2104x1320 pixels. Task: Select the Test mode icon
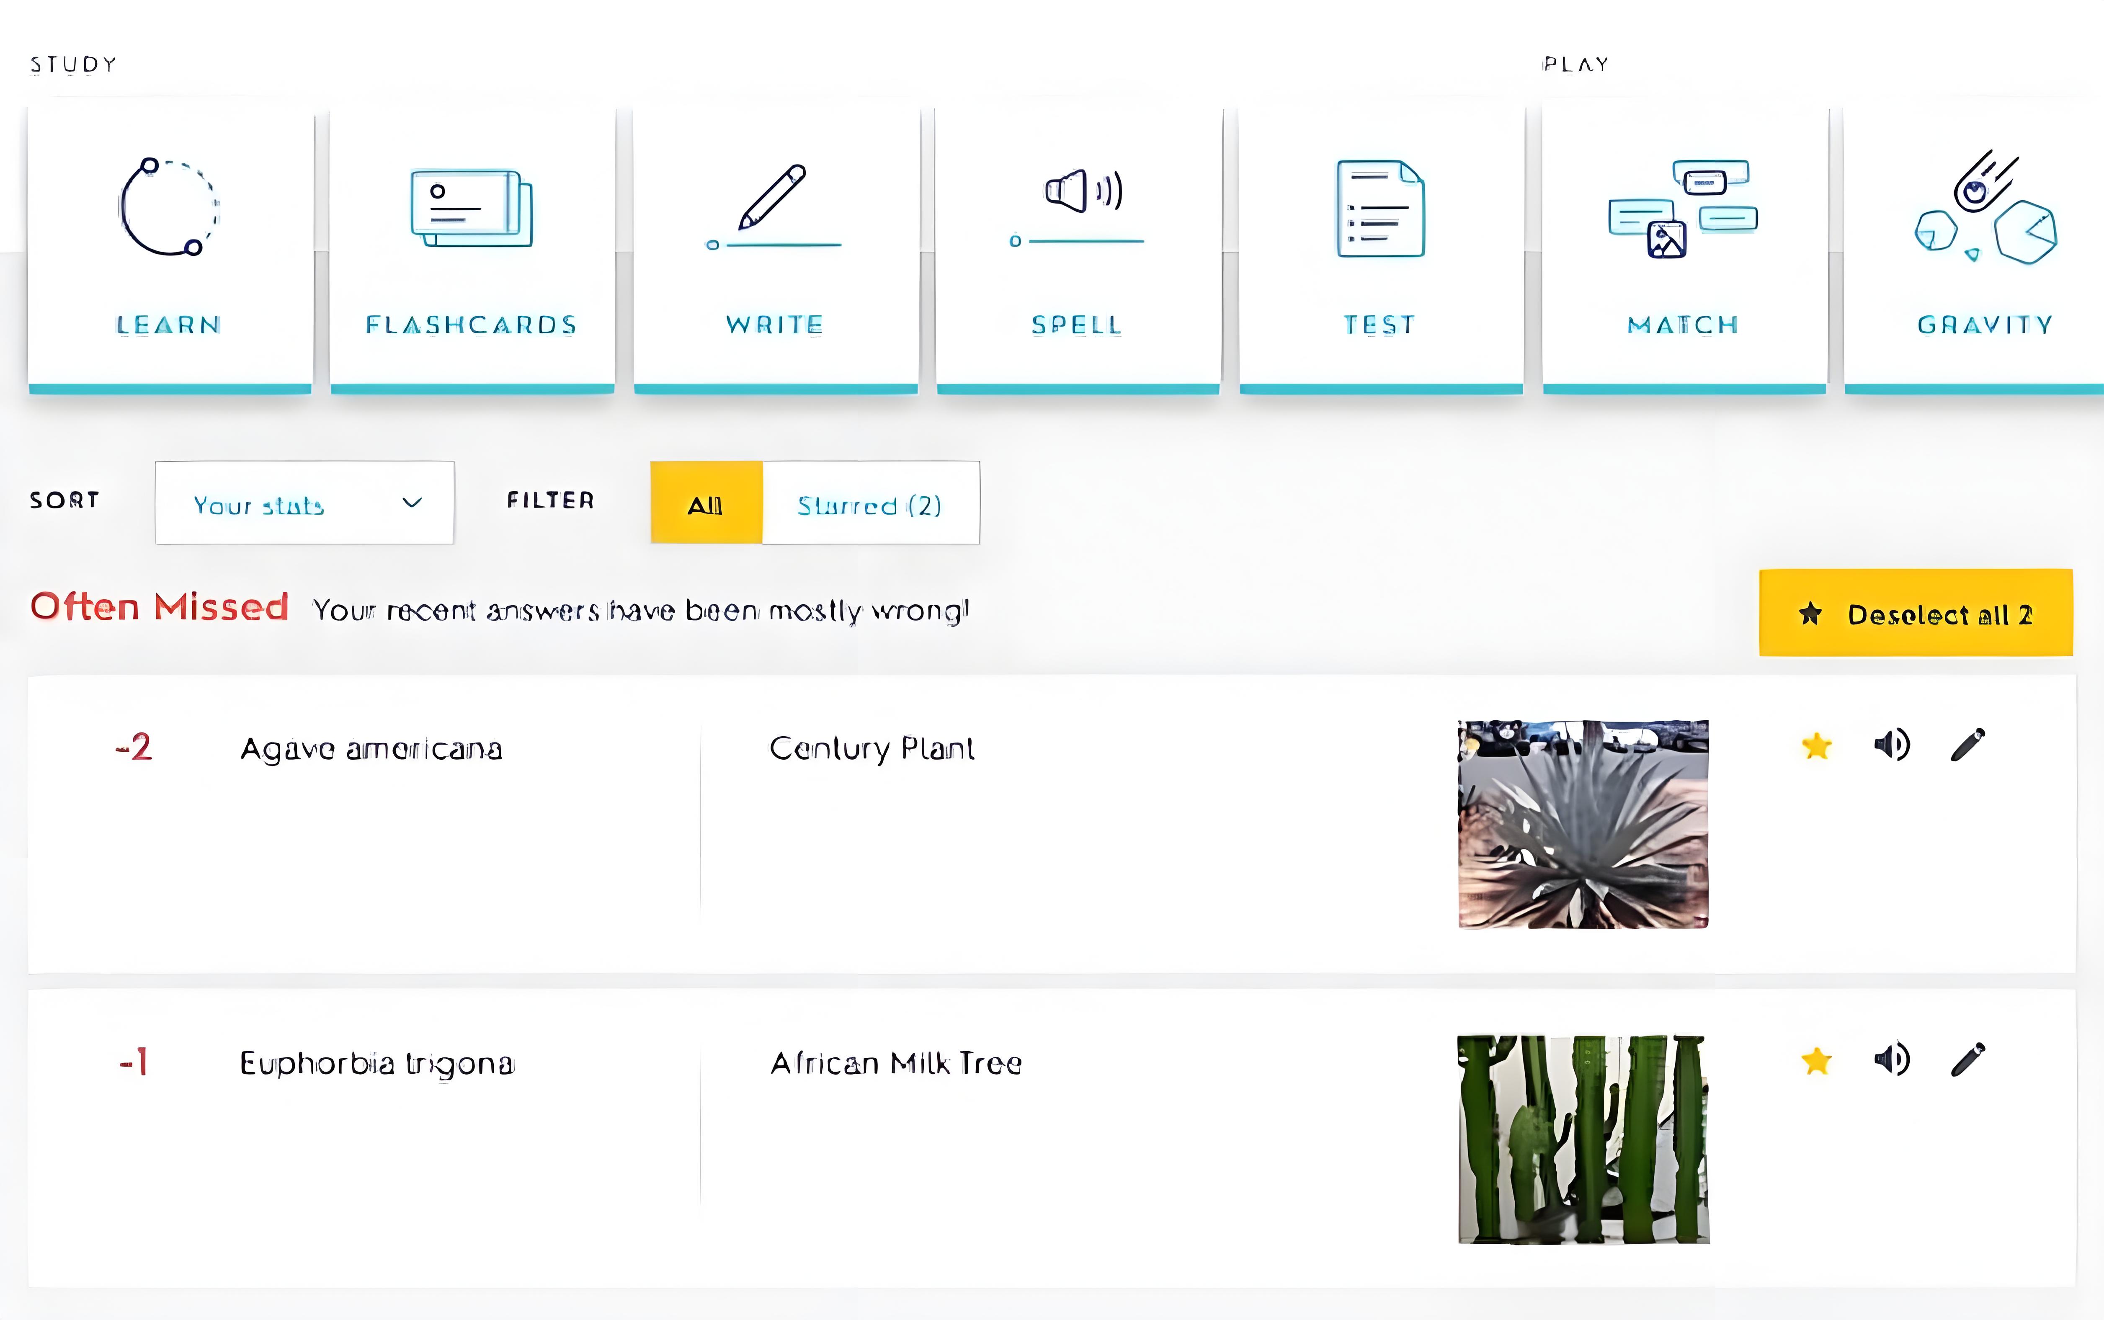(1379, 245)
